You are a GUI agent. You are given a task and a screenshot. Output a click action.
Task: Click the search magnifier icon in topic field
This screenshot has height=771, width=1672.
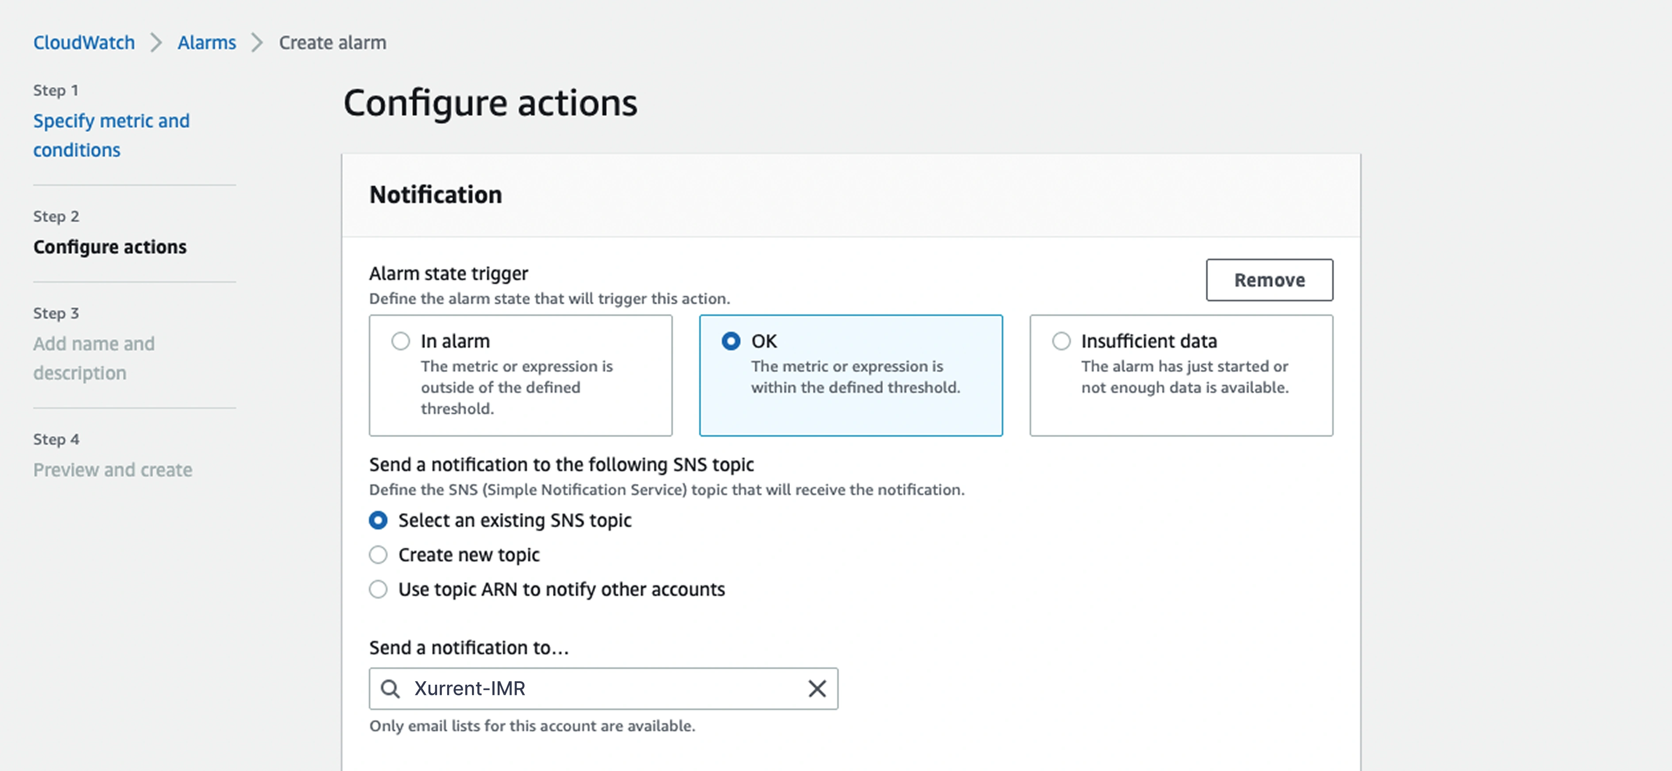click(x=390, y=689)
